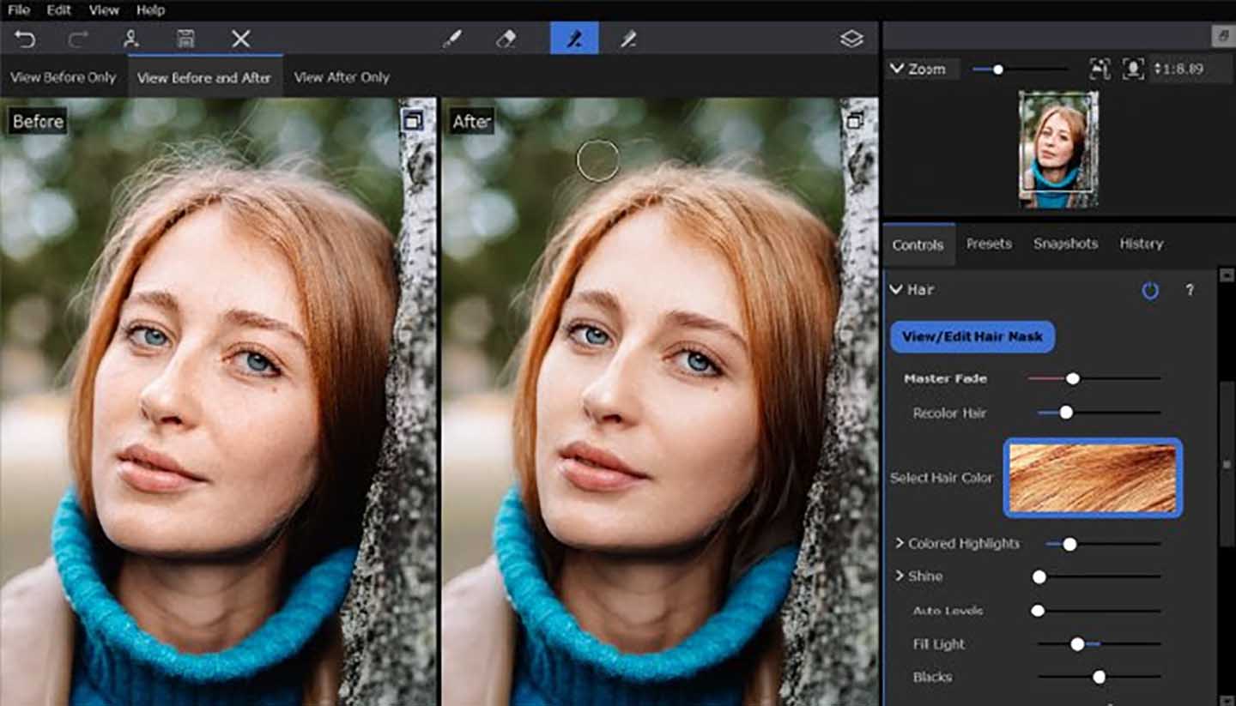
Task: Click the person outline icon in toolbar
Action: 130,39
